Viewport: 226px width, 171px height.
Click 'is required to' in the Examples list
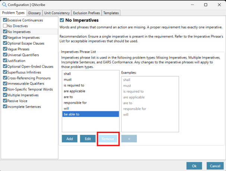pos(150,91)
